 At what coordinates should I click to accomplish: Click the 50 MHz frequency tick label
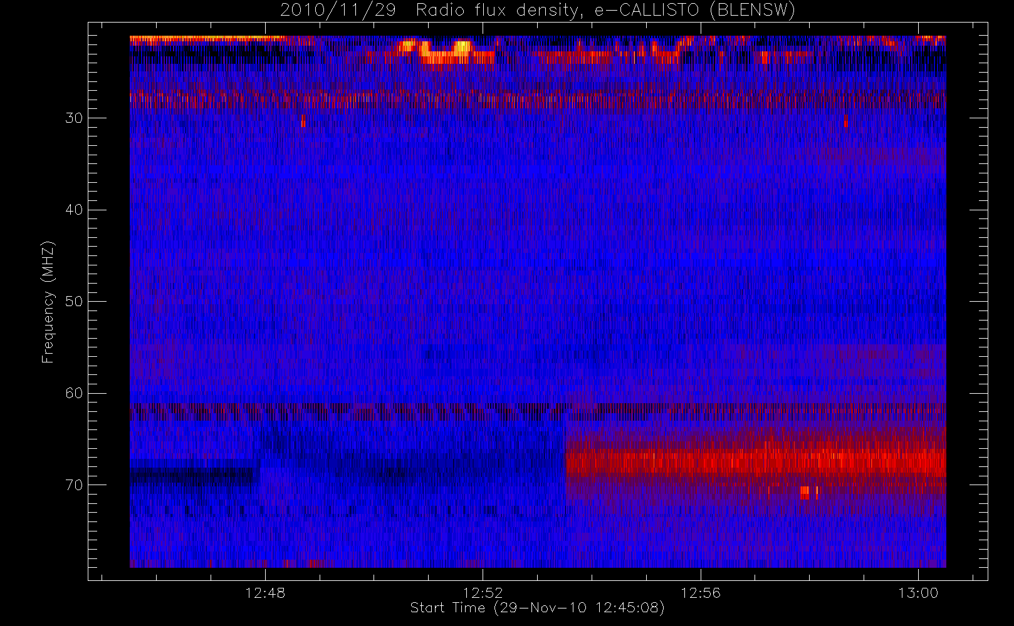(x=74, y=302)
